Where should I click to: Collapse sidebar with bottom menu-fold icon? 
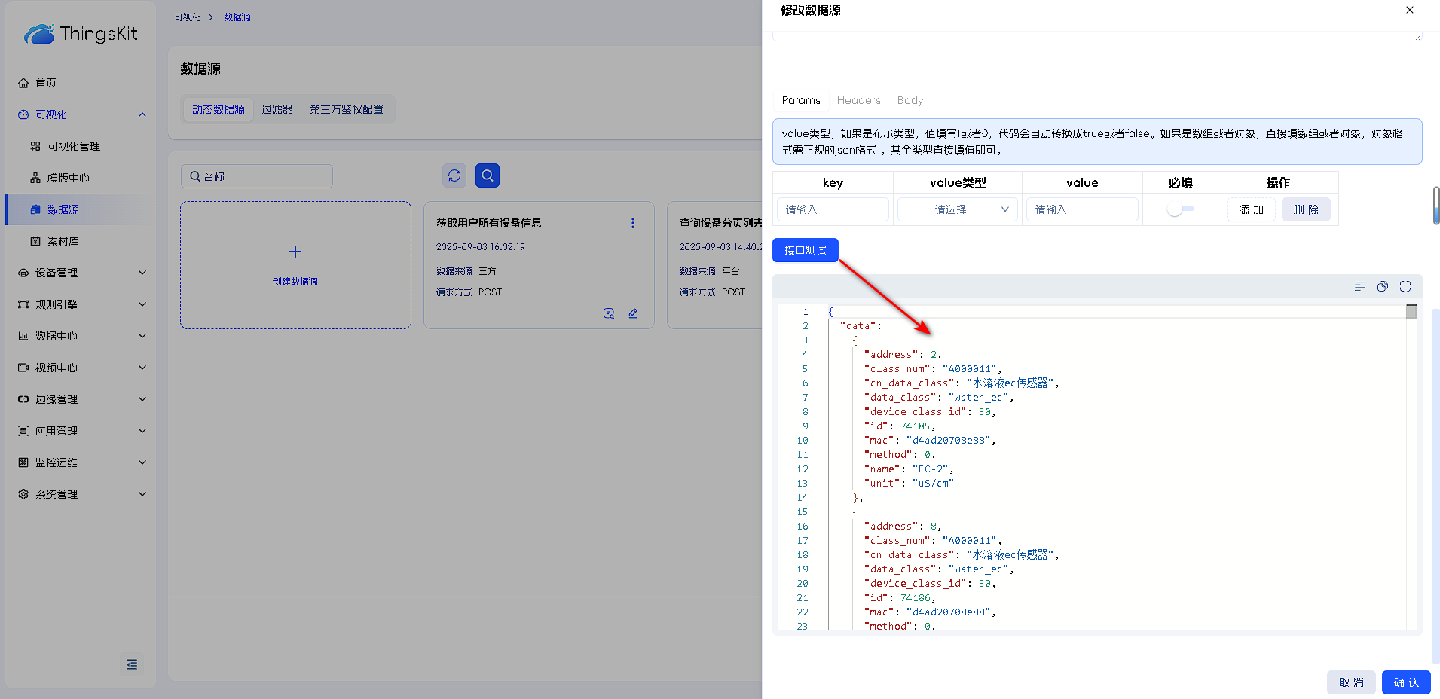click(x=132, y=664)
